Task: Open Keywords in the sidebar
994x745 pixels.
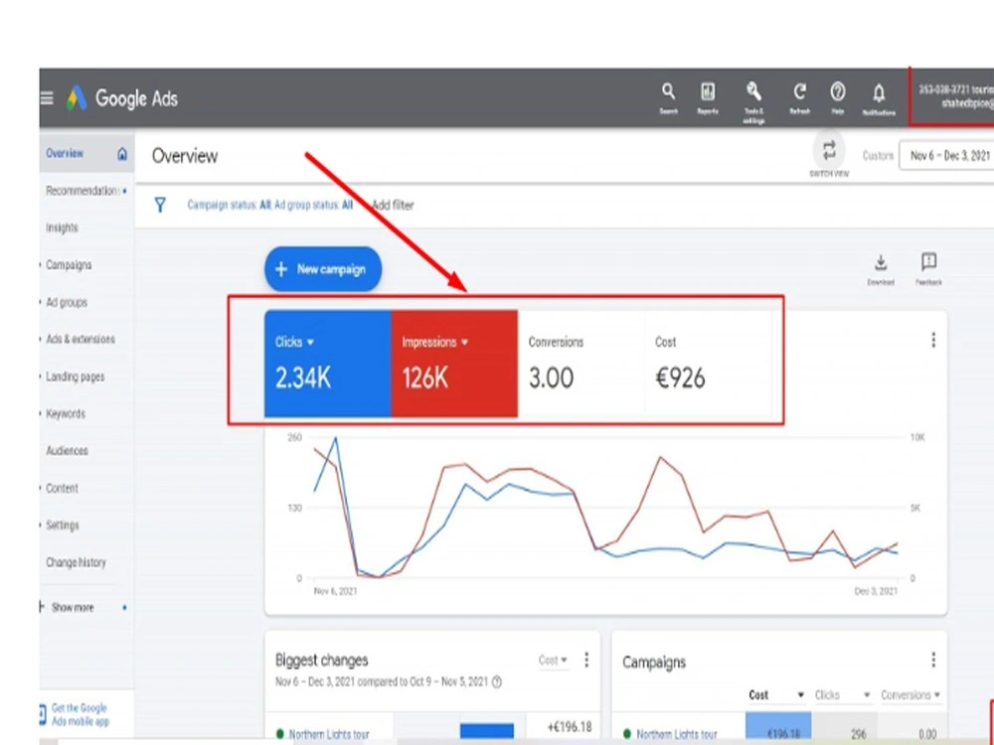Action: (x=66, y=413)
